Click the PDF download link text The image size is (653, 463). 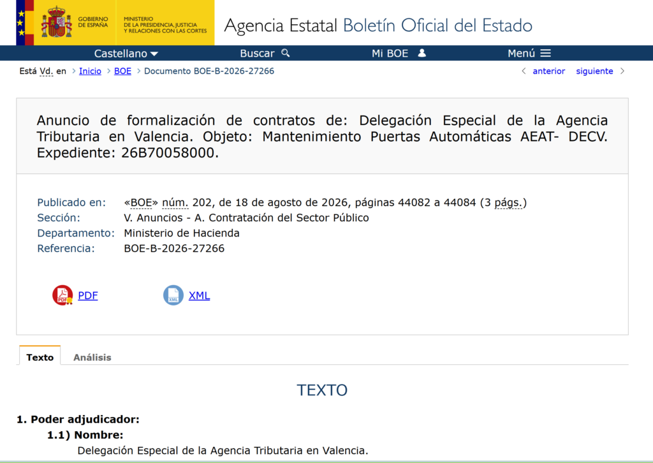(88, 295)
